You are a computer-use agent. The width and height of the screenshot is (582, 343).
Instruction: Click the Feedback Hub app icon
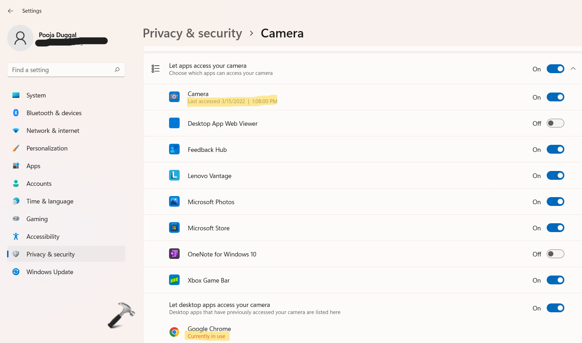(174, 149)
